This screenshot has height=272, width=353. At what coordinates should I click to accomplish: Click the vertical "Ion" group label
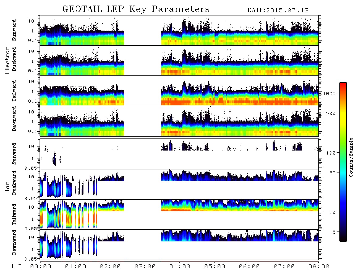[7, 186]
